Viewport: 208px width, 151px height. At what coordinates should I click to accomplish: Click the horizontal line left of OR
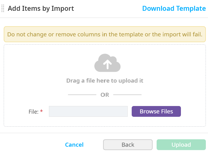click(x=82, y=95)
